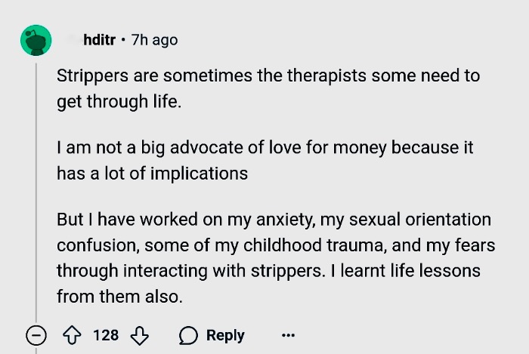The width and height of the screenshot is (529, 354).
Task: Downvote the comment with 128 points
Action: [x=139, y=335]
